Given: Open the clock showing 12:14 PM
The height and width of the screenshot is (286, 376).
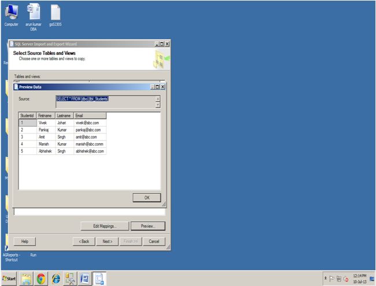Looking at the screenshot, I should 359,278.
